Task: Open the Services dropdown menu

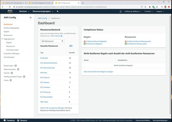Action: pyautogui.click(x=24, y=11)
